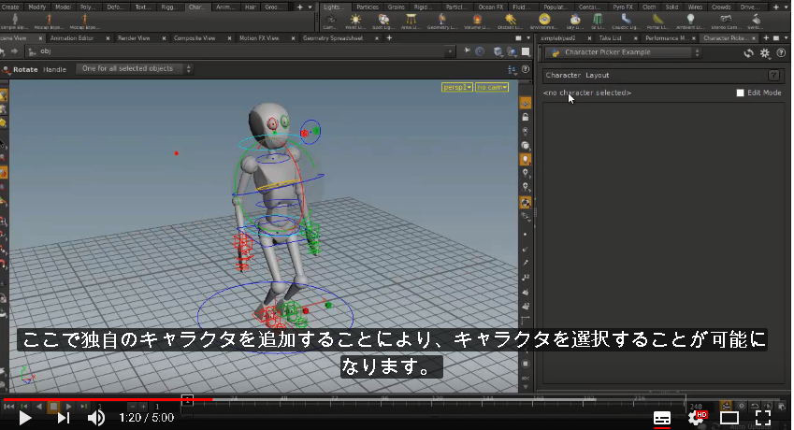Click the viewport help question mark icon
Viewport: 794px width, 430px height.
526,69
